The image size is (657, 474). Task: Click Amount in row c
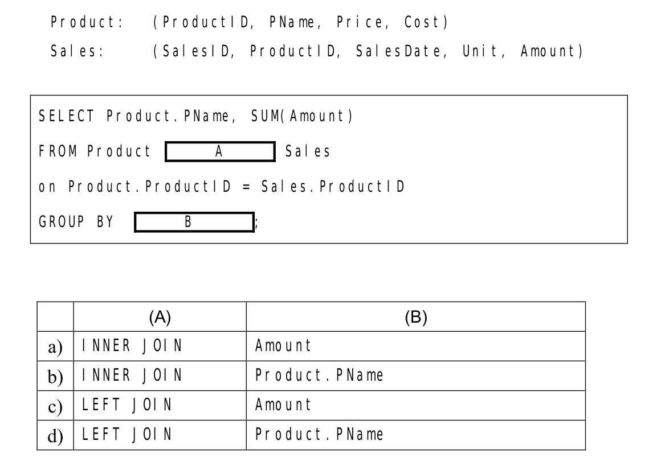tap(283, 405)
